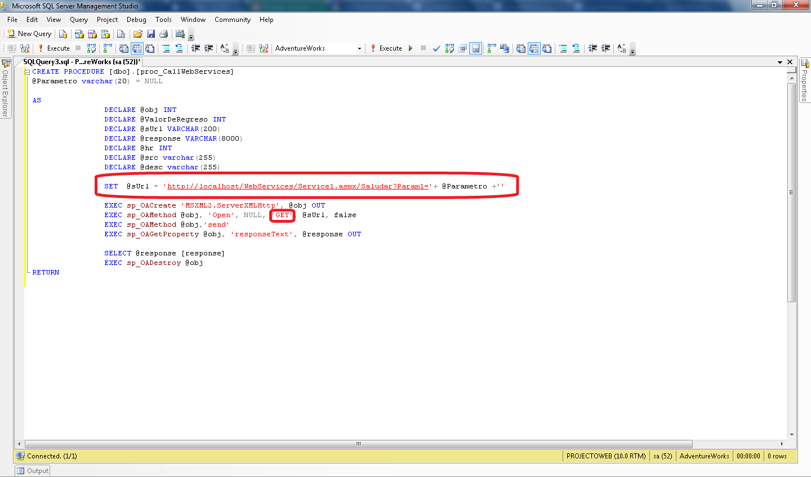Click the leftmost Execute button
This screenshot has height=477, width=811.
tap(54, 48)
